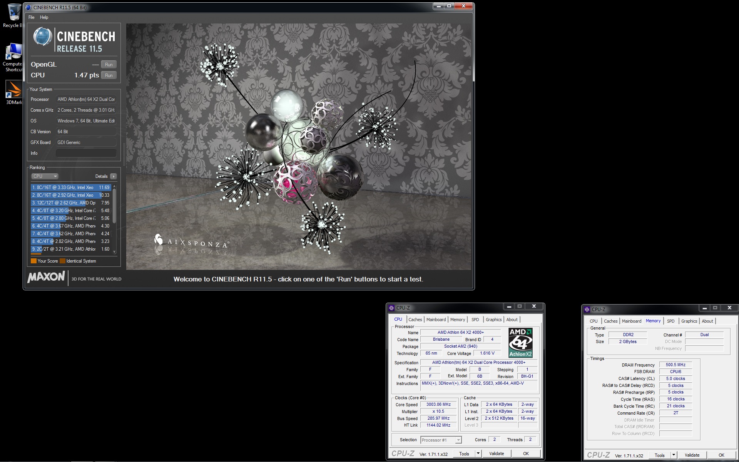Image resolution: width=739 pixels, height=462 pixels.
Task: Switch to Mainboard tab in CPU-Z CPU window
Action: pos(436,320)
